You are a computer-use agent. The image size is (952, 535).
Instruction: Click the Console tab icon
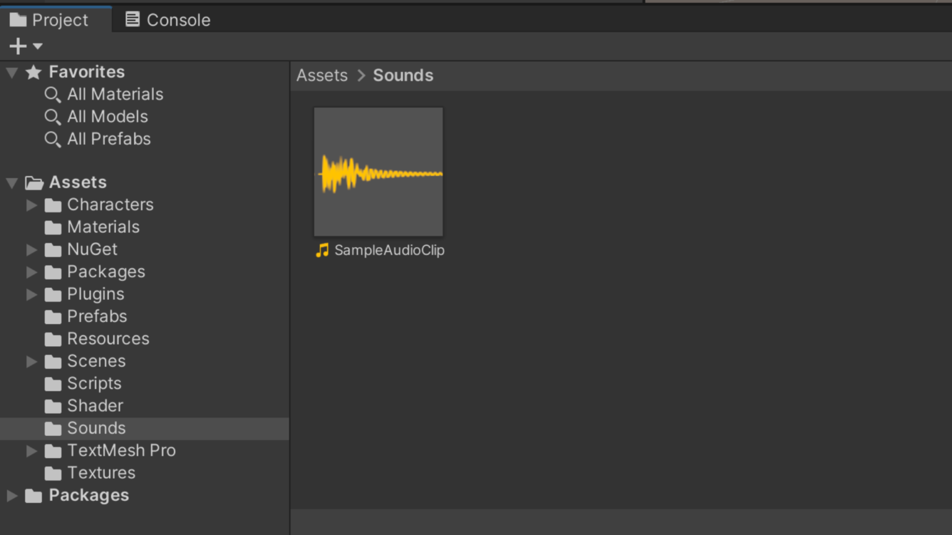click(132, 19)
